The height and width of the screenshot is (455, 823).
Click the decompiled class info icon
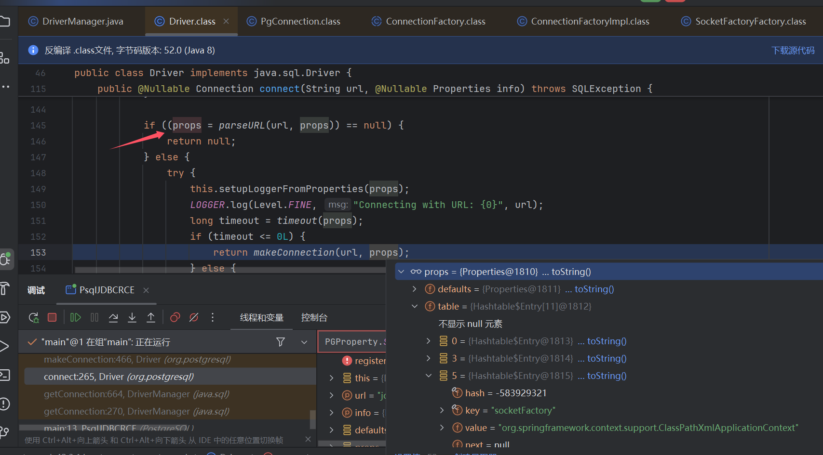(33, 50)
